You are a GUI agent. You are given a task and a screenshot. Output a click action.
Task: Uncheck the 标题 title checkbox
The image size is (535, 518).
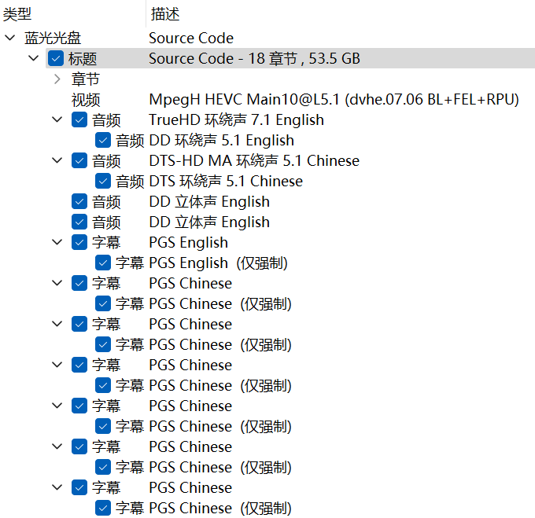[x=56, y=58]
